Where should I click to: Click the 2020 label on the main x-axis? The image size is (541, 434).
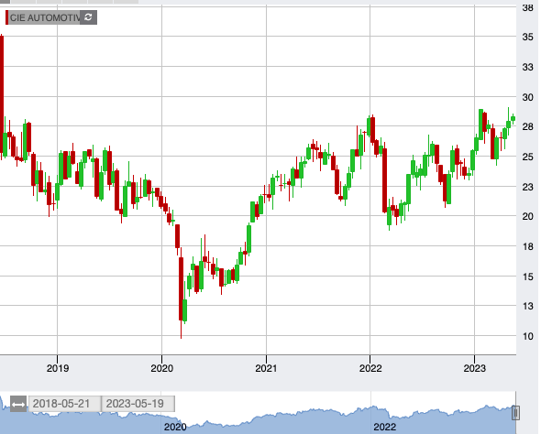[x=161, y=368]
